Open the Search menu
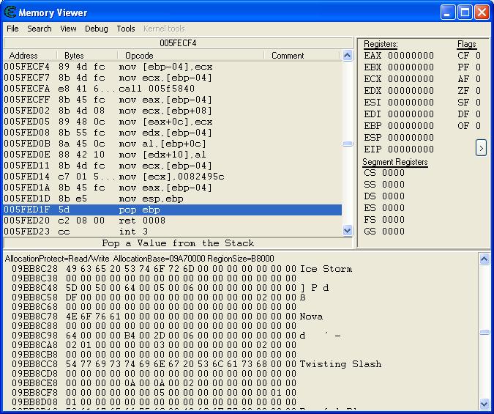The width and height of the screenshot is (494, 414). point(40,29)
